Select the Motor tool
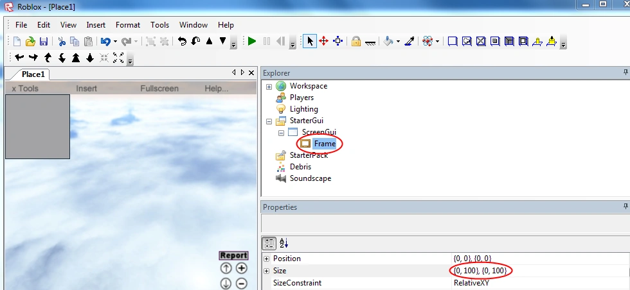The height and width of the screenshot is (290, 630). pos(552,41)
